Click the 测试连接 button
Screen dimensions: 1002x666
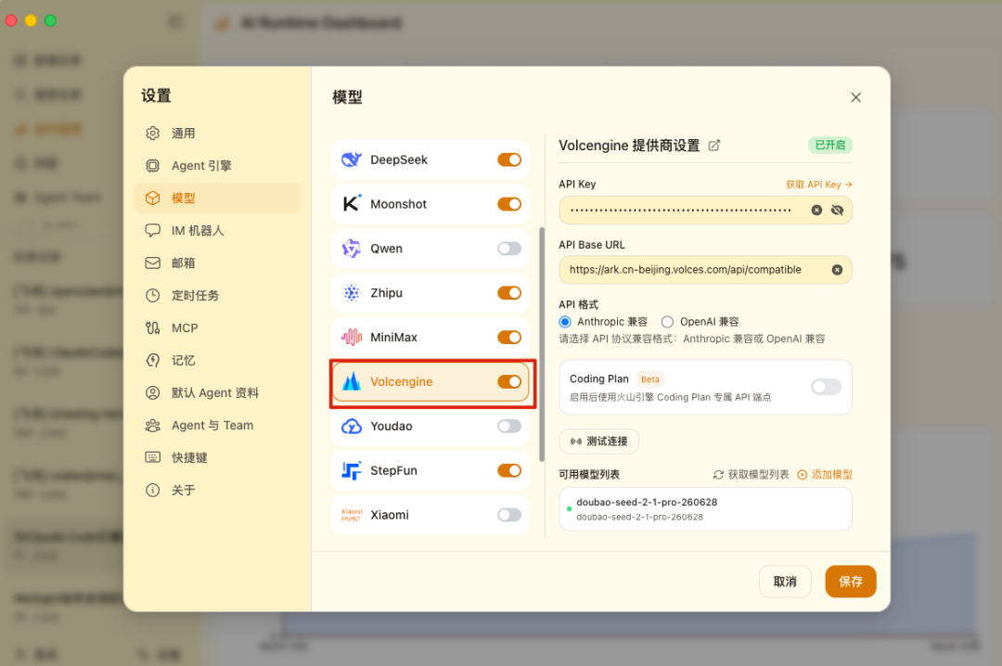(598, 441)
